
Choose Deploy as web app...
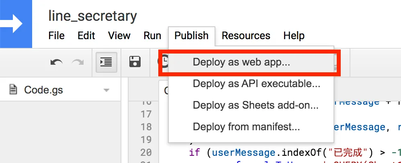[x=251, y=62]
